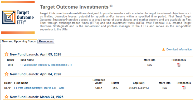Click the Cap (Net) column header
This screenshot has width=195, height=100.
tap(139, 83)
